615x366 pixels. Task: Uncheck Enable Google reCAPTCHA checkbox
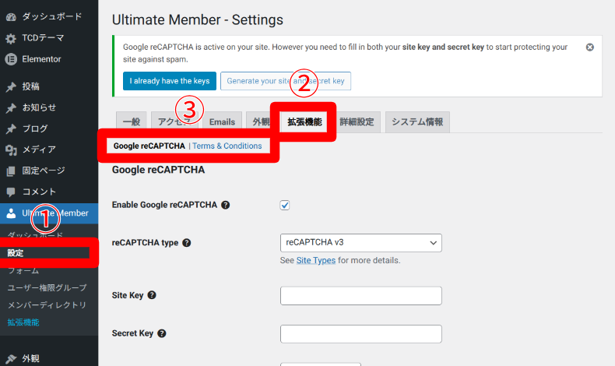285,205
